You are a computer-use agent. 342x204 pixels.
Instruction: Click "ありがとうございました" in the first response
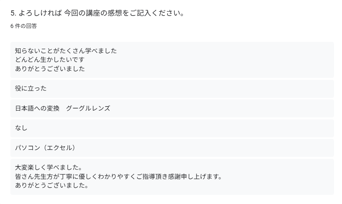click(50, 69)
